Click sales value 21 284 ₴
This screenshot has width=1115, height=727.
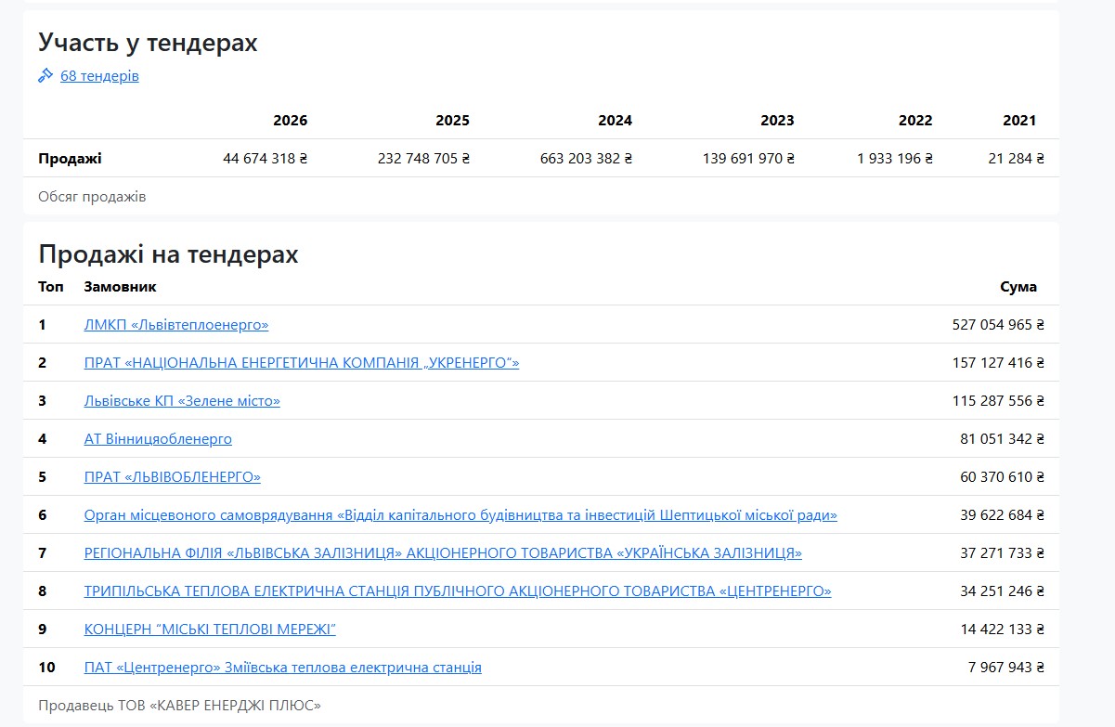click(x=1017, y=159)
